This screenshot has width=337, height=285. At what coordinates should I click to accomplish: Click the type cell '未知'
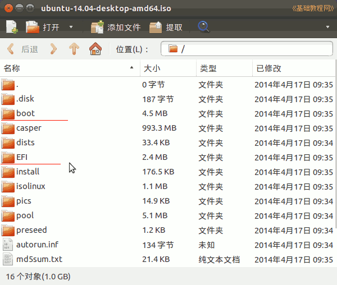tap(207, 245)
